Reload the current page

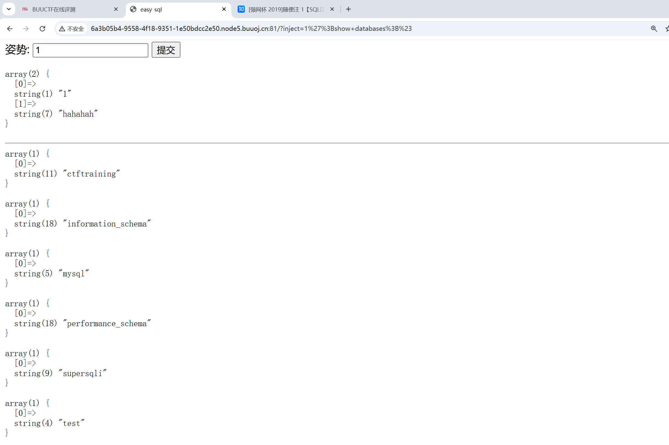pyautogui.click(x=42, y=29)
